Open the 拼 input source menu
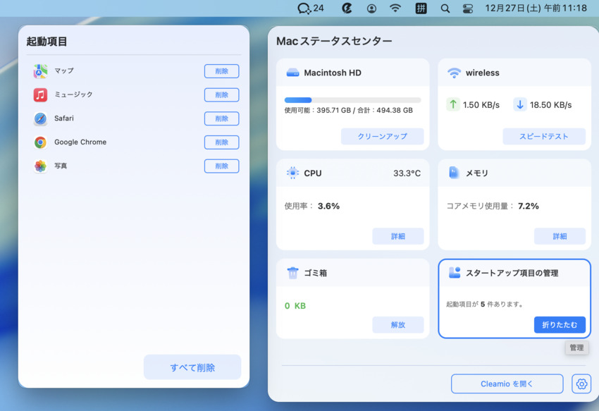Screen dimensions: 599x411 click(x=421, y=9)
